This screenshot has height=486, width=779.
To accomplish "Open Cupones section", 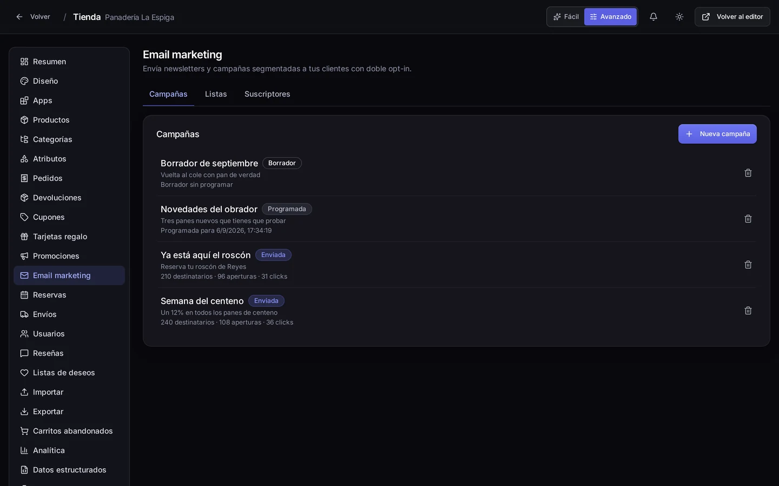I will (69, 217).
